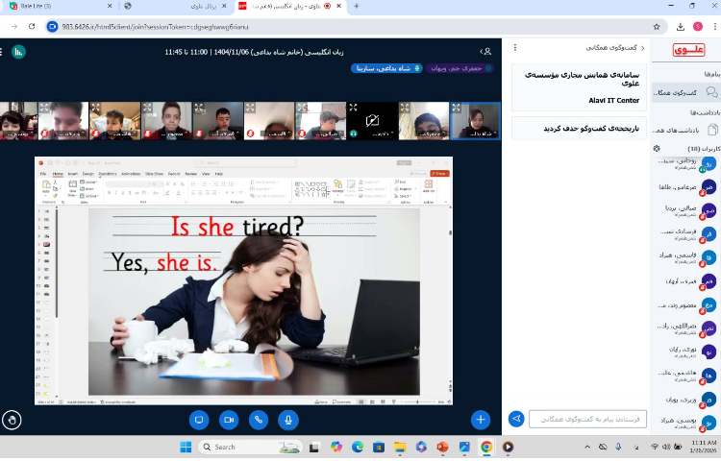721x461 pixels.
Task: Click the share screen button
Action: coord(200,420)
